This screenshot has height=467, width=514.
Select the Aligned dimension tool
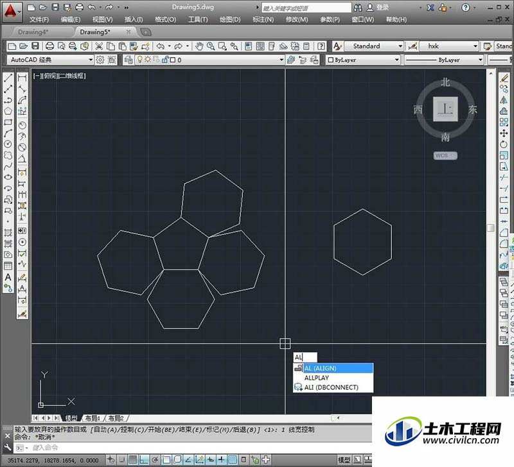[22, 89]
